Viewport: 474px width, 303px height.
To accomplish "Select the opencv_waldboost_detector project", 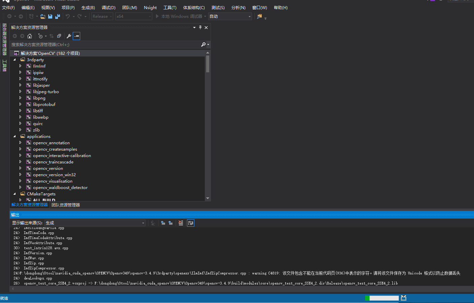I will [60, 187].
